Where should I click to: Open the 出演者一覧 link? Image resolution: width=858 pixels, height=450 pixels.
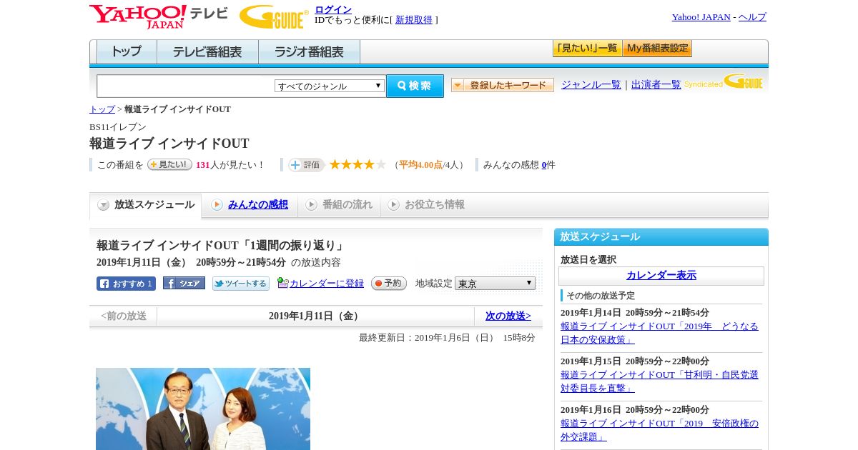click(656, 84)
